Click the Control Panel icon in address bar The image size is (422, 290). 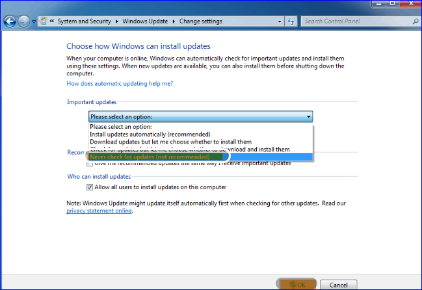click(43, 21)
